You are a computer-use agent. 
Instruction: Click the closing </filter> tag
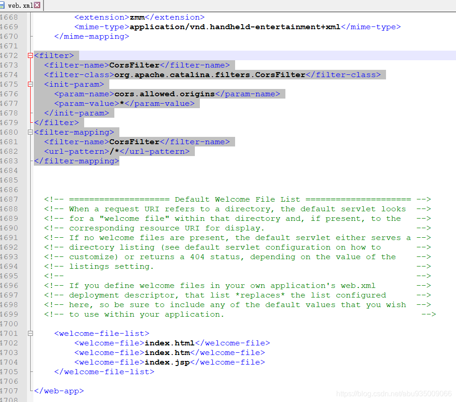pos(56,123)
